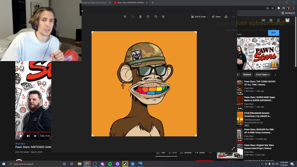Image resolution: width=297 pixels, height=167 pixels.
Task: Open the crop tool in Photos
Action: (x=163, y=17)
